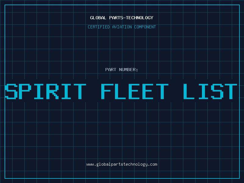Click NUMBER: in the part label
Image resolution: width=244 pixels, height=183 pixels.
128,70
